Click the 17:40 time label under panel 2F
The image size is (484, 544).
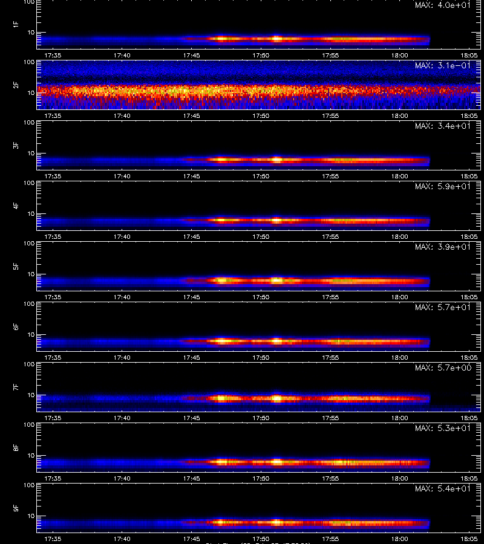[122, 116]
